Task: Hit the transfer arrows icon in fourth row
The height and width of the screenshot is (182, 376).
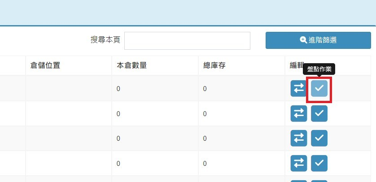Action: point(298,163)
